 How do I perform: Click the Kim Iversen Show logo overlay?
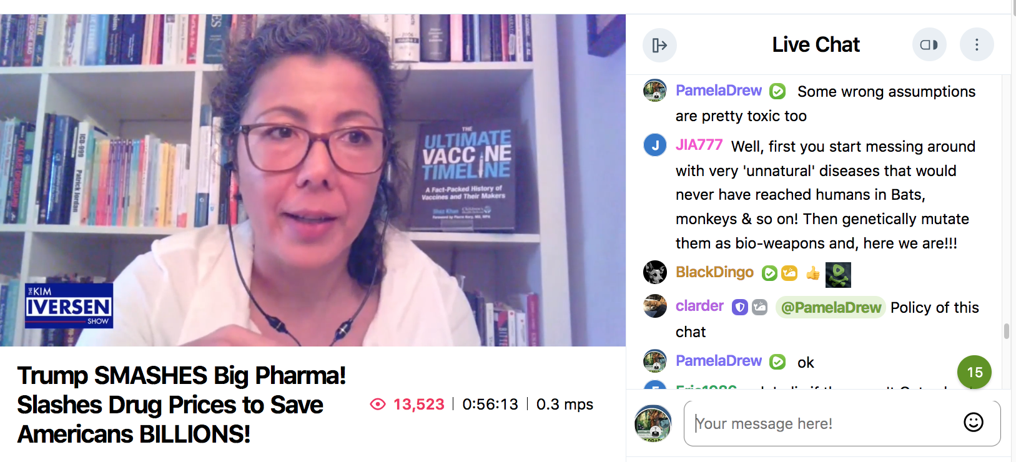[x=69, y=306]
